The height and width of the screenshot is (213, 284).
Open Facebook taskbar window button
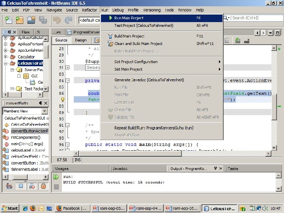71,209
